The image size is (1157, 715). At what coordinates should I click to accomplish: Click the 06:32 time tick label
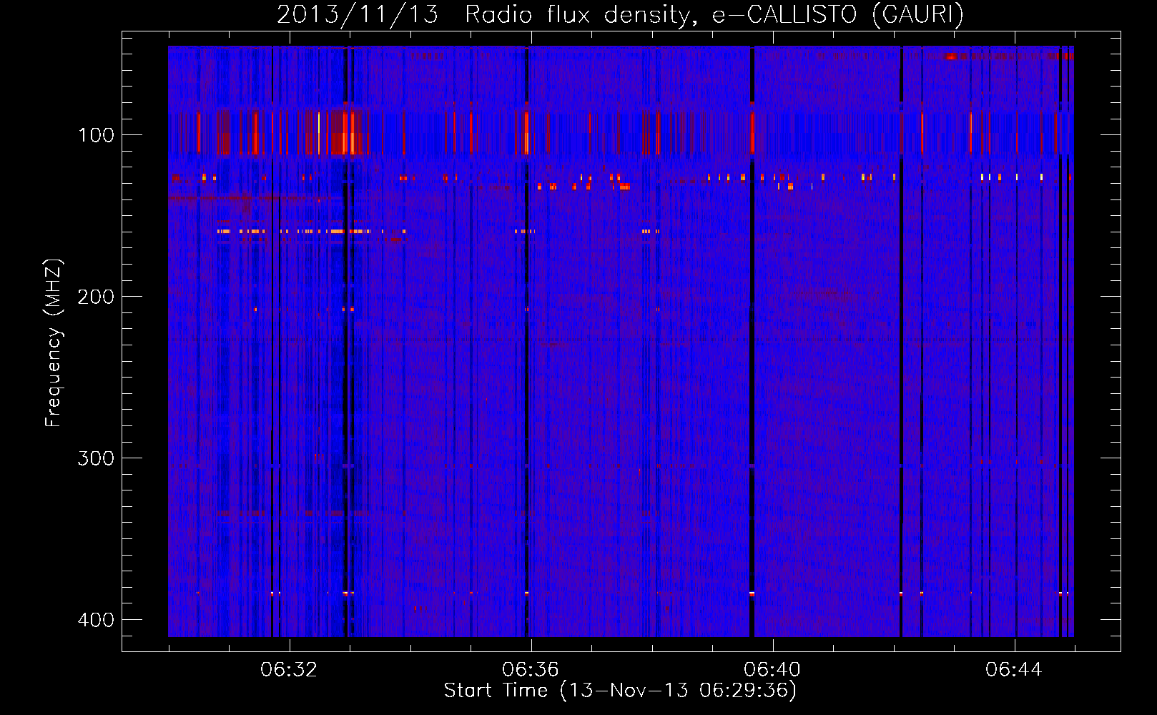[289, 670]
